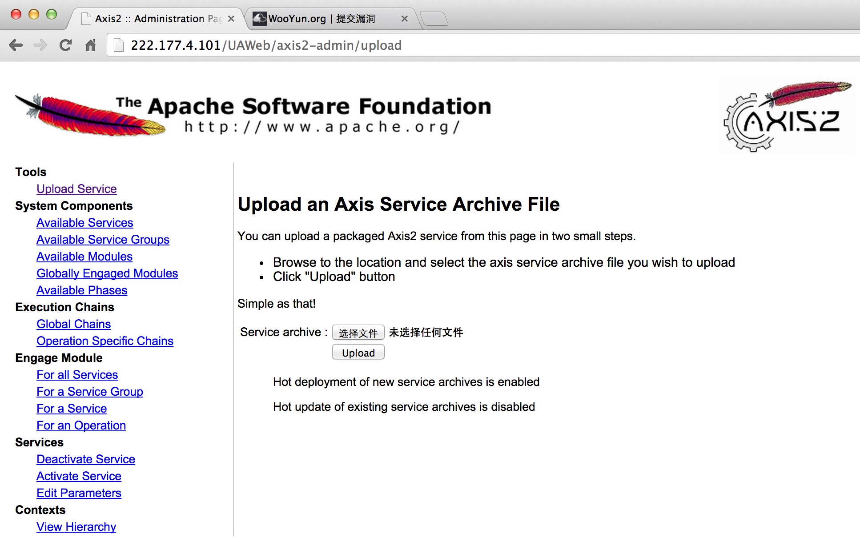Open Global Chains

point(73,324)
